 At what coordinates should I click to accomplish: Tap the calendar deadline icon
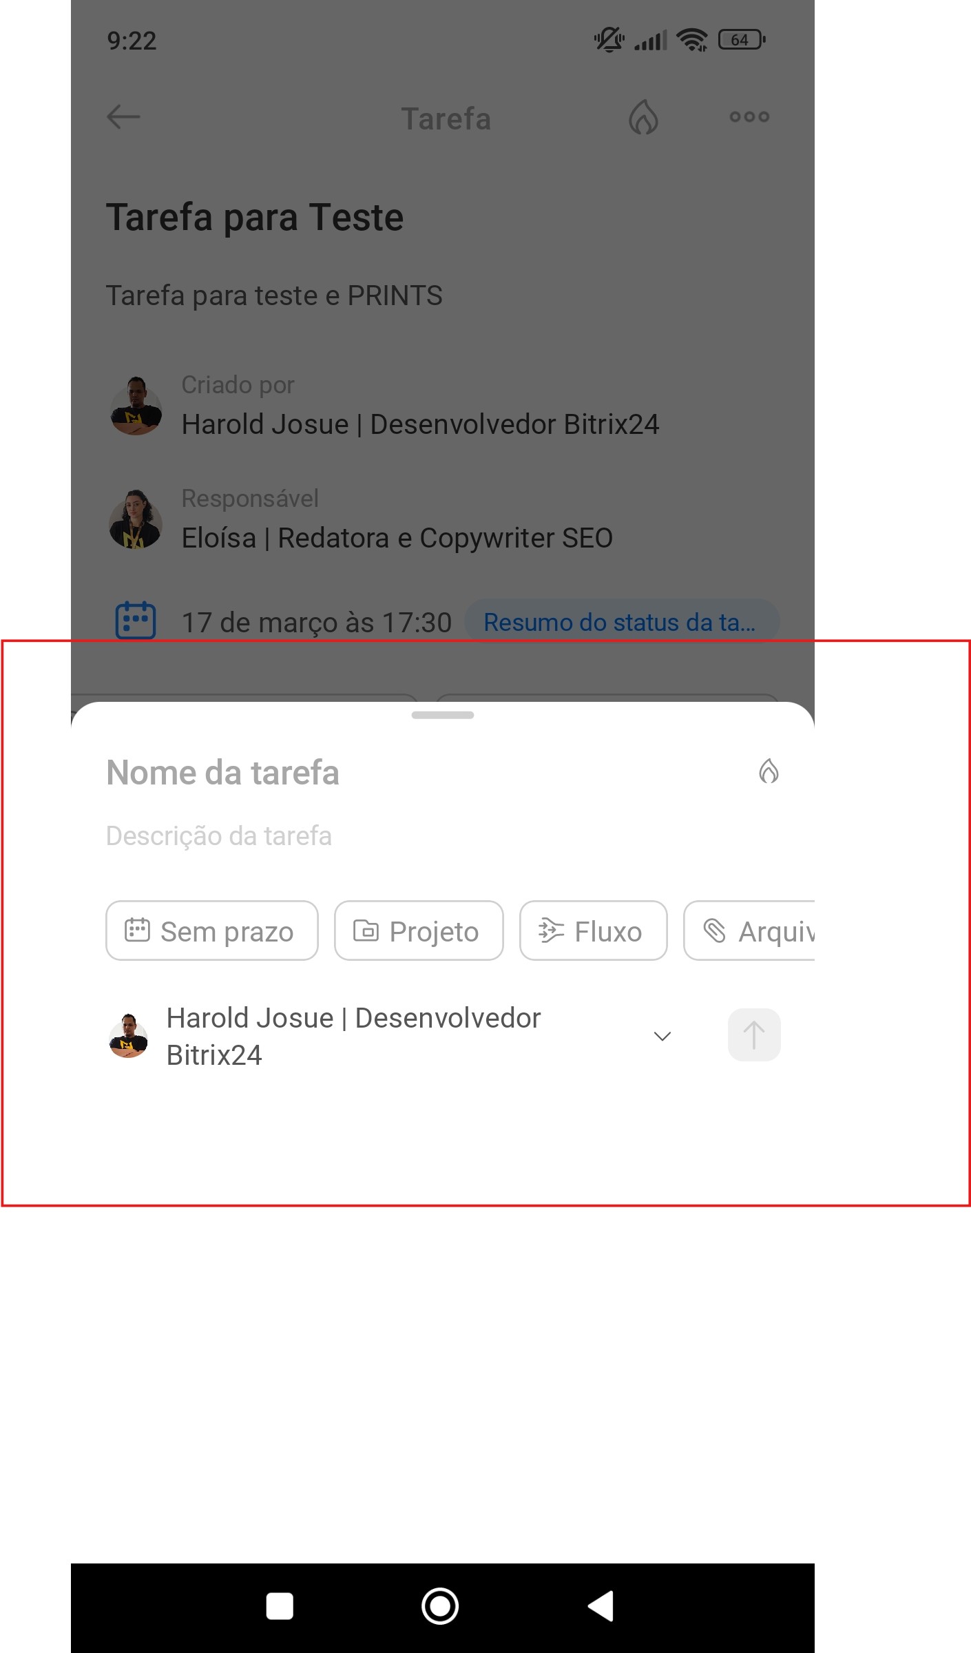(x=136, y=621)
